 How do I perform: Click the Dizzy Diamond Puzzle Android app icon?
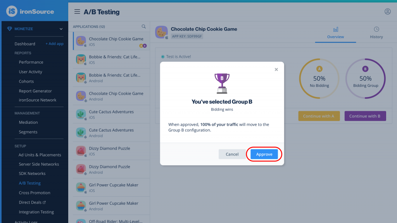81,169
